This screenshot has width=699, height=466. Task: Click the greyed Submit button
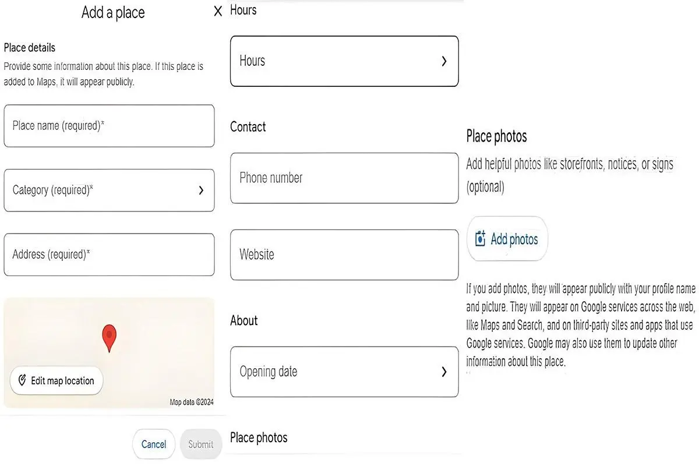201,444
